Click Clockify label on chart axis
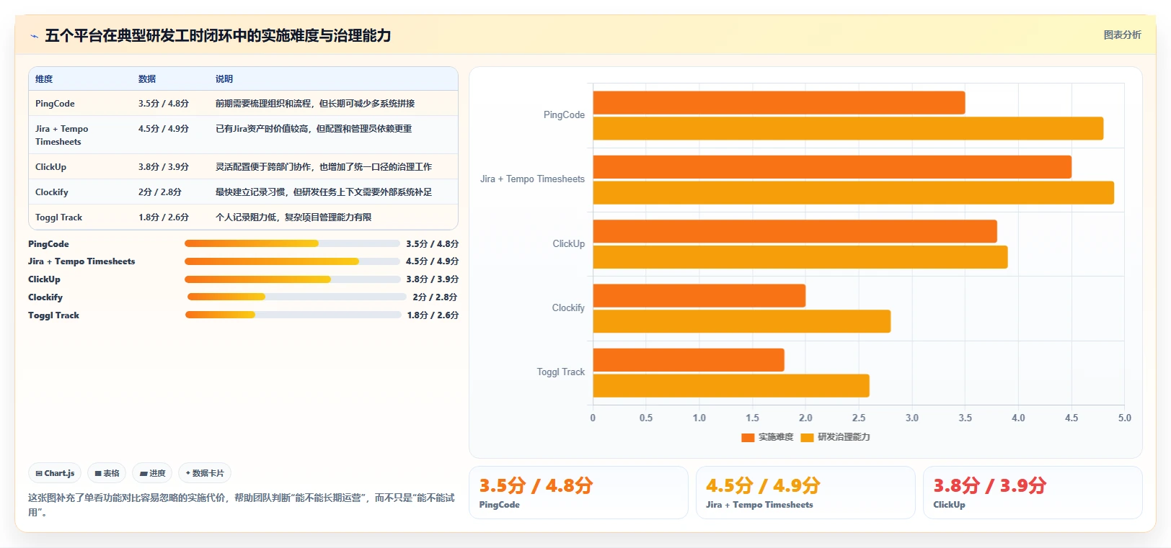This screenshot has height=548, width=1171. (568, 308)
